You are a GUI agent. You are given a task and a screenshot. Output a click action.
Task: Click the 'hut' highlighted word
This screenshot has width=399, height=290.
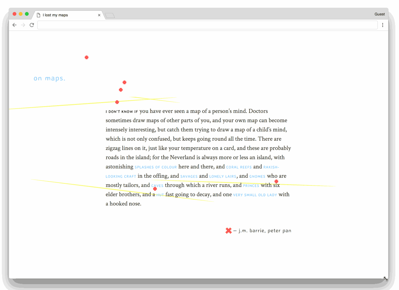click(160, 195)
